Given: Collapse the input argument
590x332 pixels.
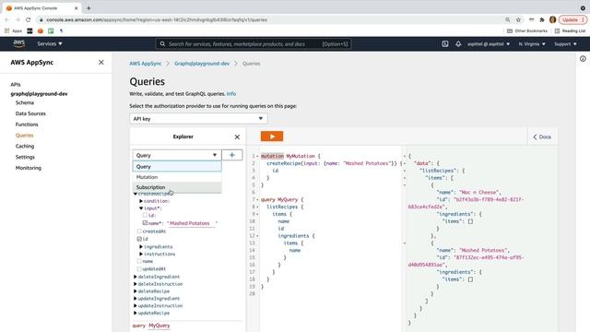Looking at the screenshot, I should coord(141,208).
